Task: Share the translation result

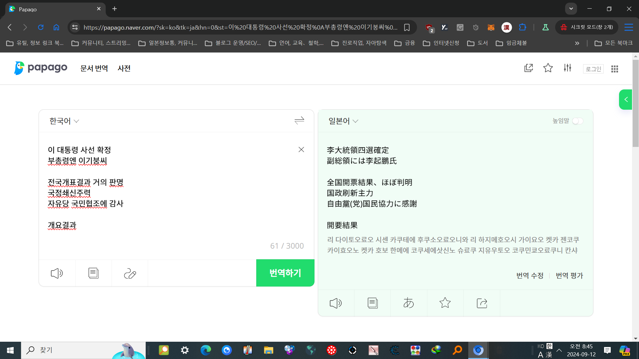Action: pos(482,303)
